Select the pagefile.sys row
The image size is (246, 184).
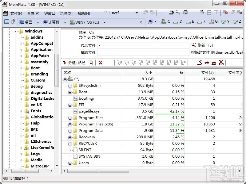click(152, 111)
